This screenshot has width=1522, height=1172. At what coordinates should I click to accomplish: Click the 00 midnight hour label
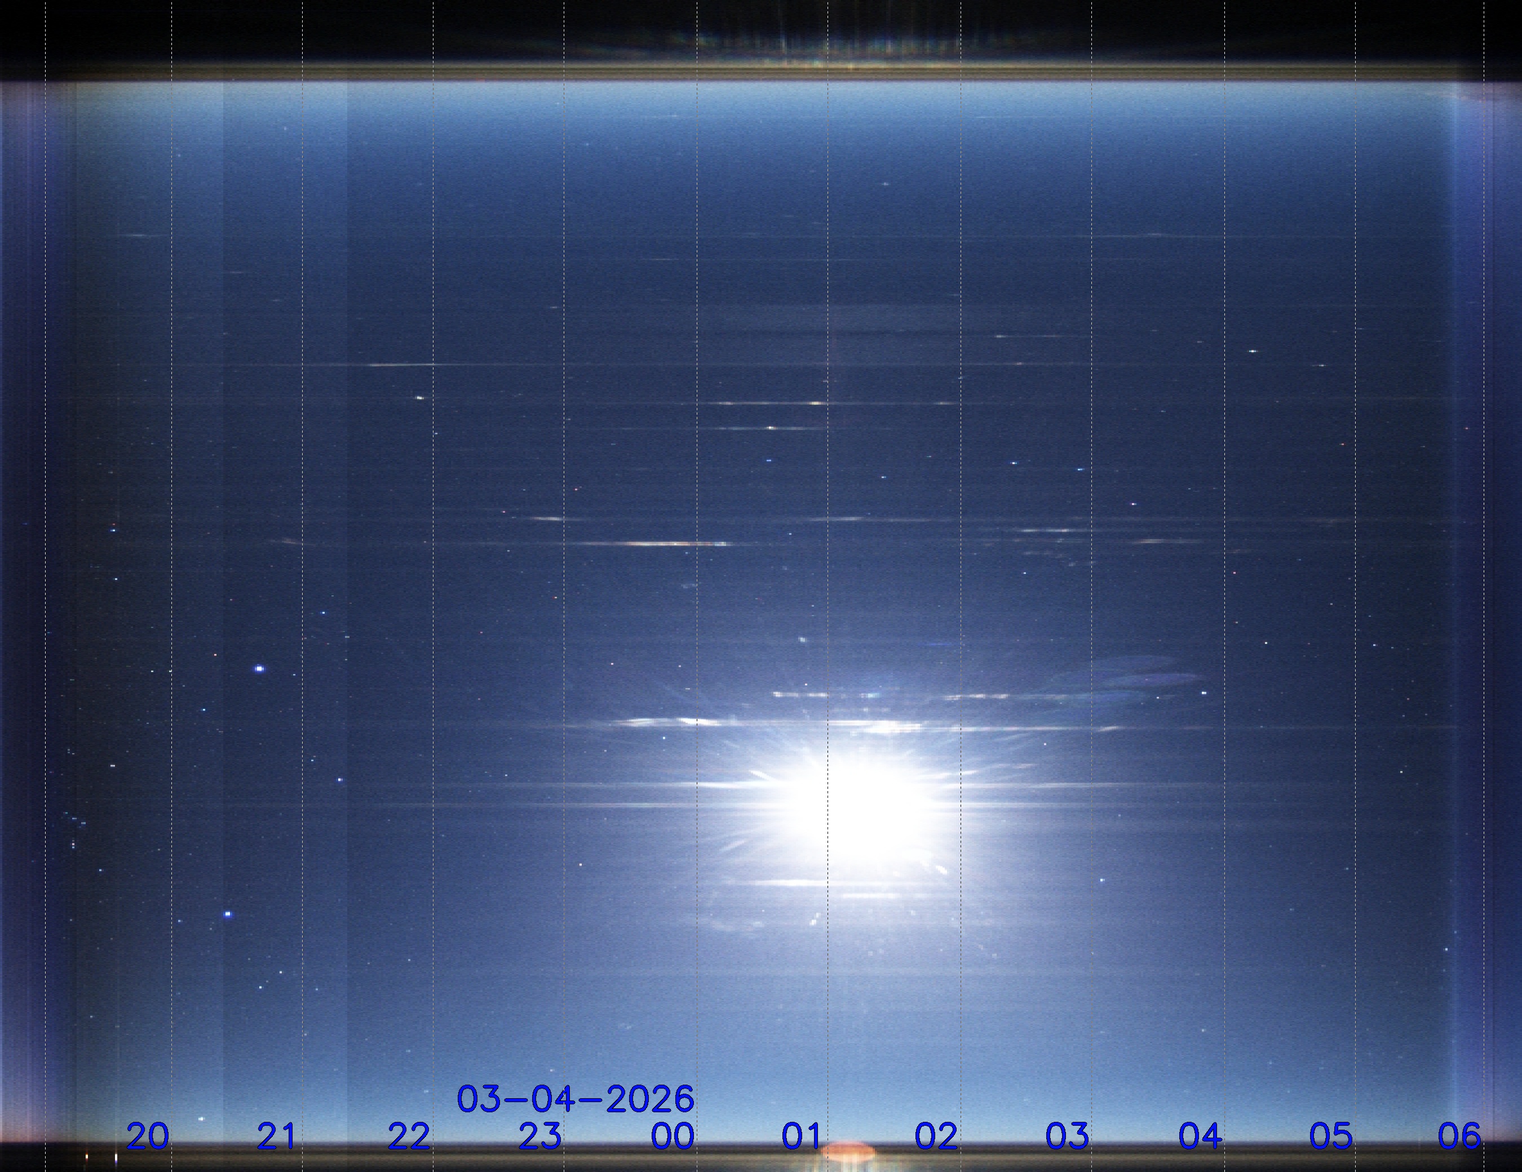click(672, 1137)
